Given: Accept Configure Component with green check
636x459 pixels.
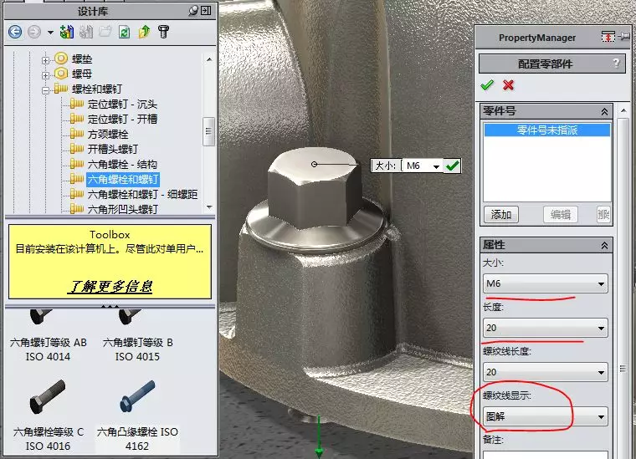Looking at the screenshot, I should point(487,85).
